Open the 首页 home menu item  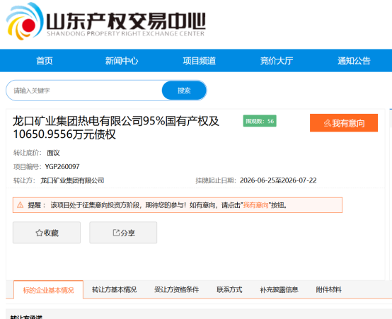45,61
